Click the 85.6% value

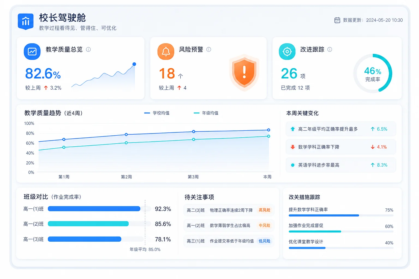[163, 224]
